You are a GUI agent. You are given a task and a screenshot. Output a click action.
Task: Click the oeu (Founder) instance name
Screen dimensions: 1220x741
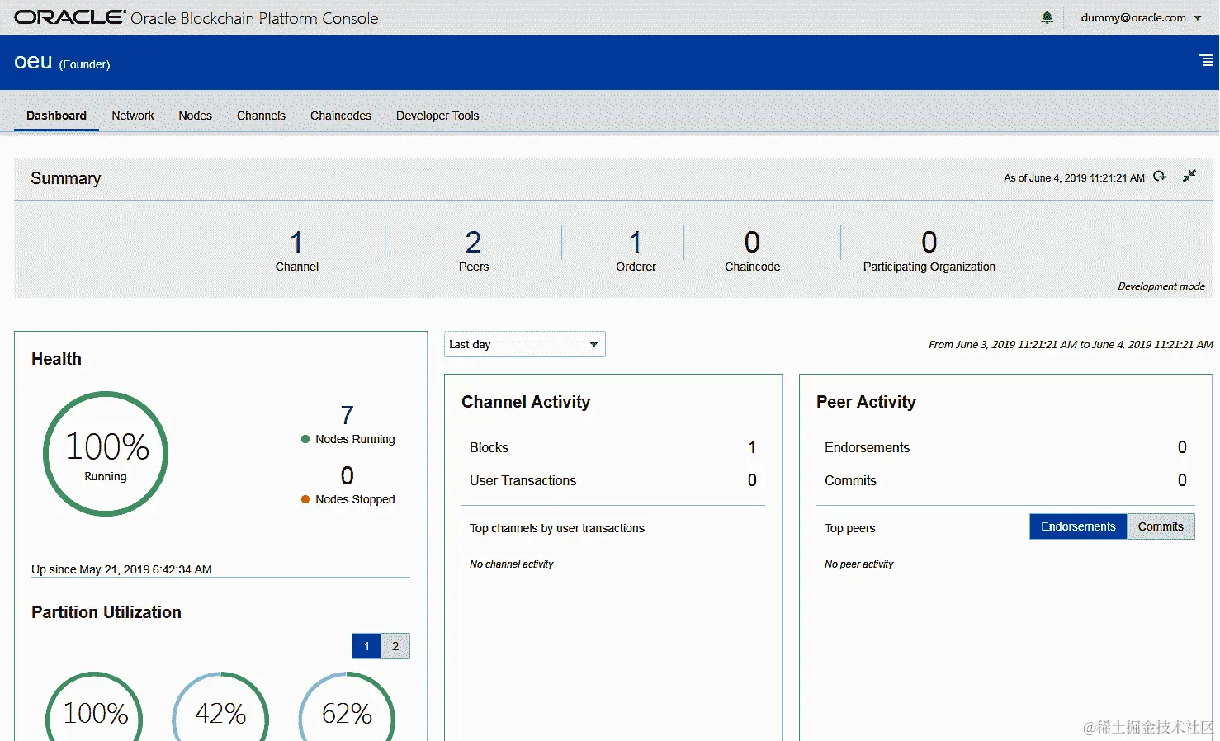coord(62,62)
